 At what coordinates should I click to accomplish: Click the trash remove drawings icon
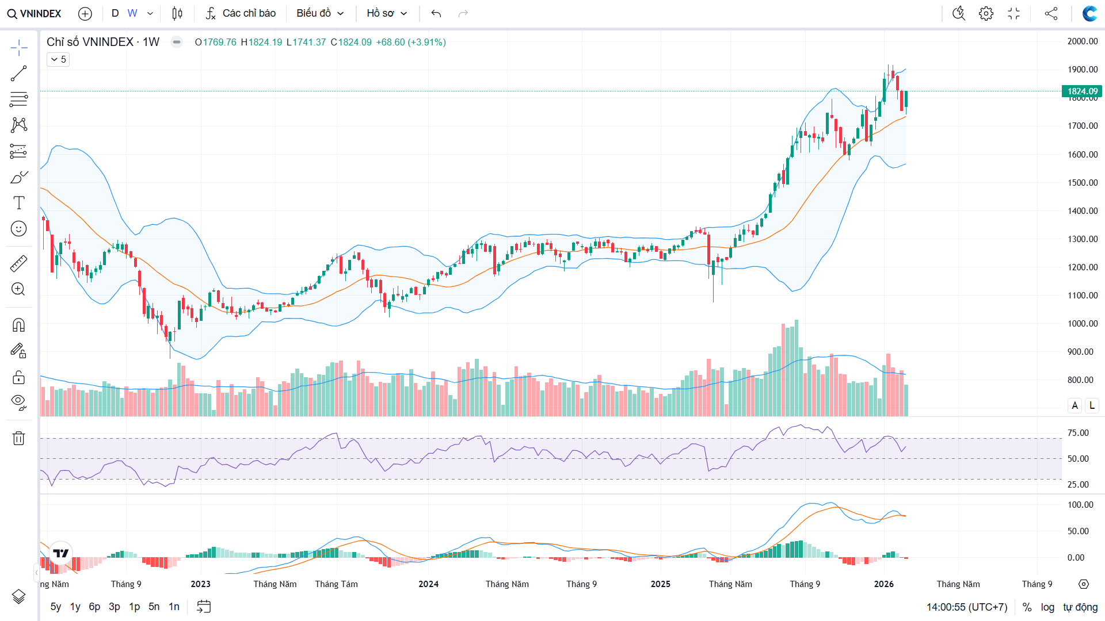pos(18,438)
